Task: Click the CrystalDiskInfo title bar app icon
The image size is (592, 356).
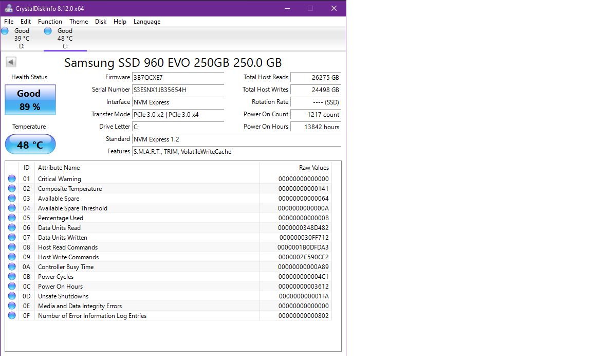Action: pos(8,8)
